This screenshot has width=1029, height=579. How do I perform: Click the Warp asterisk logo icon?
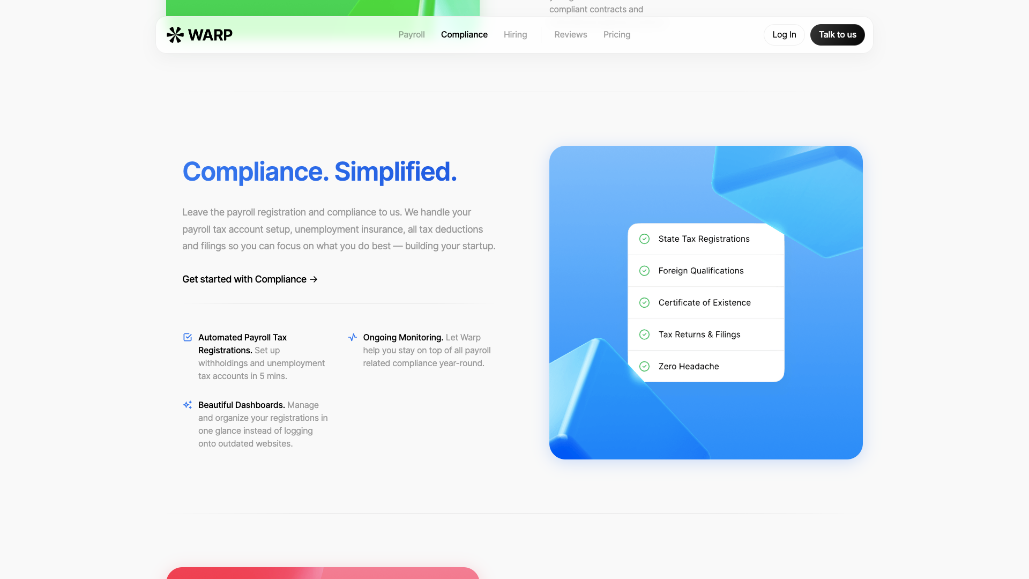[x=175, y=35]
